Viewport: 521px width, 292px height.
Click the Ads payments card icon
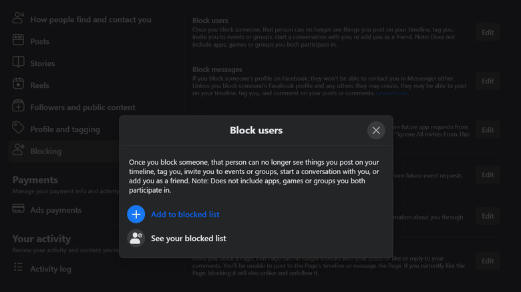point(19,210)
